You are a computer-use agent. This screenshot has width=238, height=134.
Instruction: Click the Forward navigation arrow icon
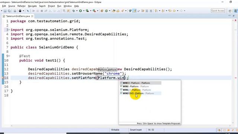pyautogui.click(x=181, y=11)
